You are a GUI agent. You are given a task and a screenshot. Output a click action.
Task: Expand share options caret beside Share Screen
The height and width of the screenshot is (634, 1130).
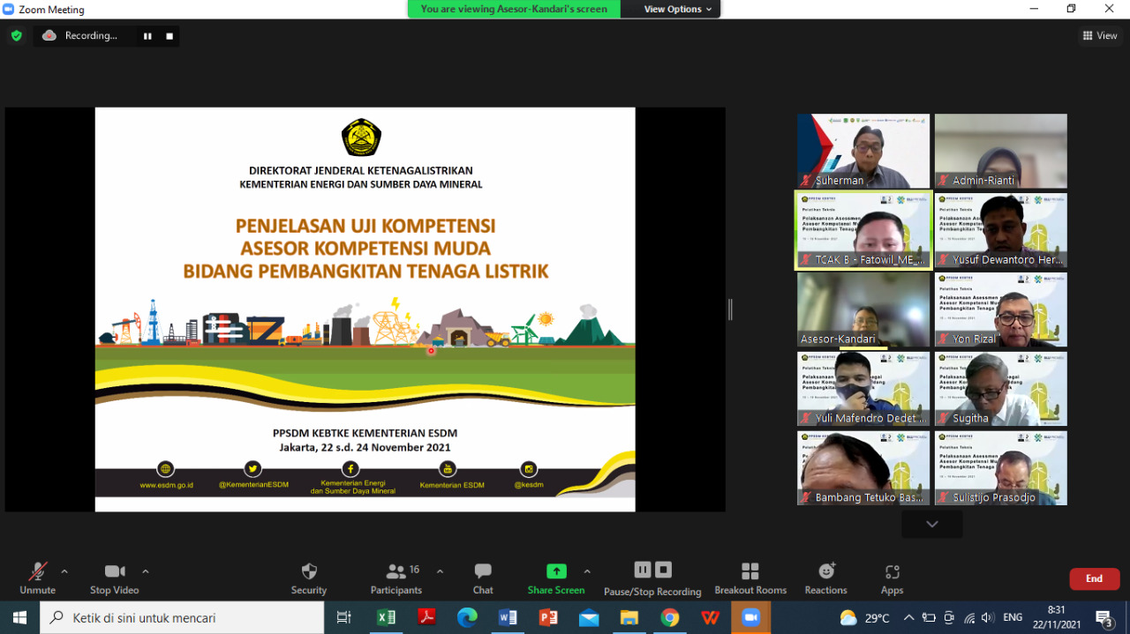click(587, 571)
